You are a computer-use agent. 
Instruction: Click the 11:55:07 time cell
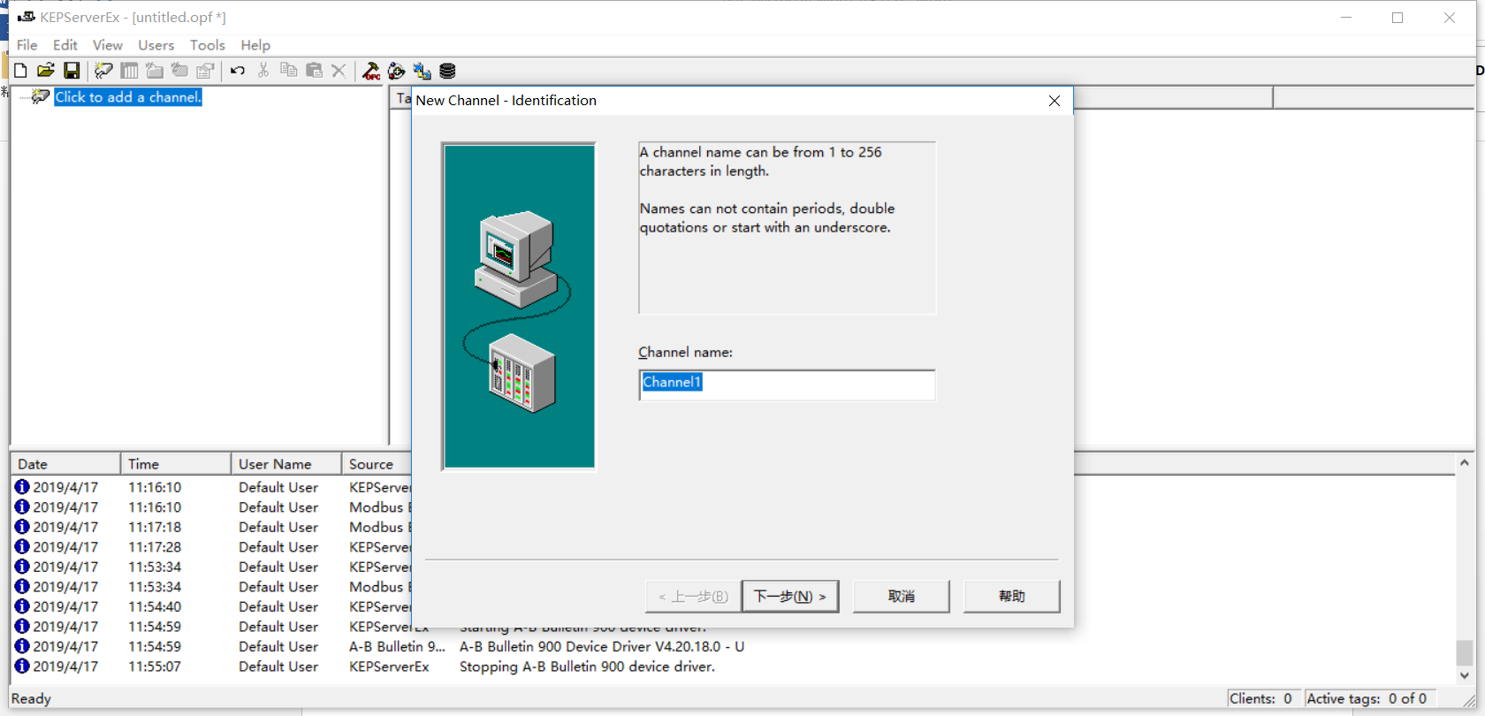(155, 666)
